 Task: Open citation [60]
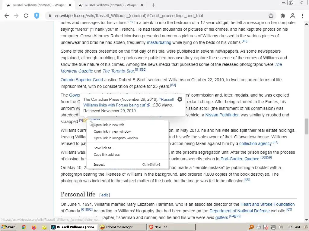pyautogui.click(x=247, y=179)
